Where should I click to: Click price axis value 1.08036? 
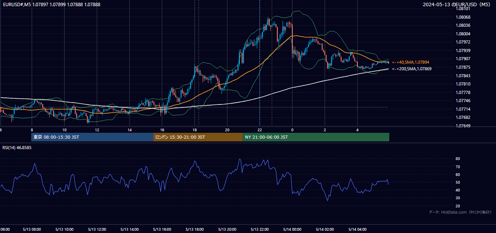click(463, 25)
